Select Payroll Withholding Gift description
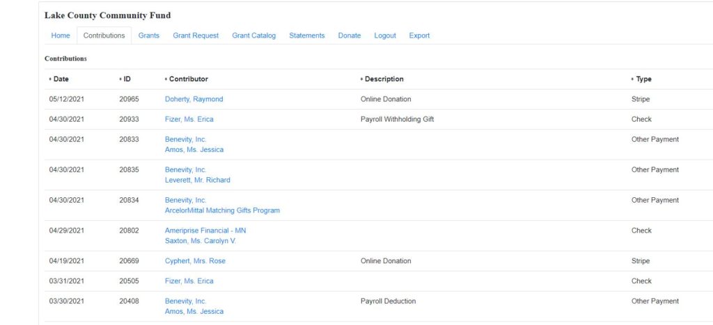This screenshot has width=713, height=325. tap(397, 119)
